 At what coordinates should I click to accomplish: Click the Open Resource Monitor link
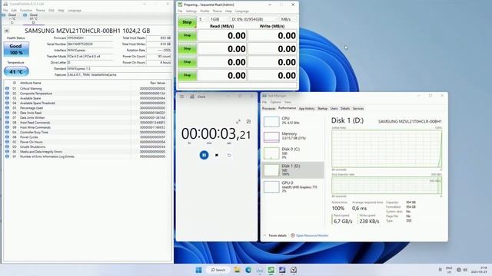coord(309,235)
